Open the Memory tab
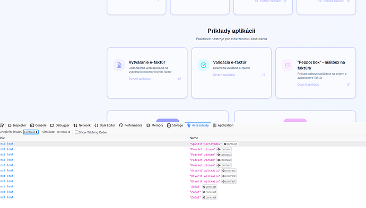Screen dimensions: 366x208 pos(155,125)
